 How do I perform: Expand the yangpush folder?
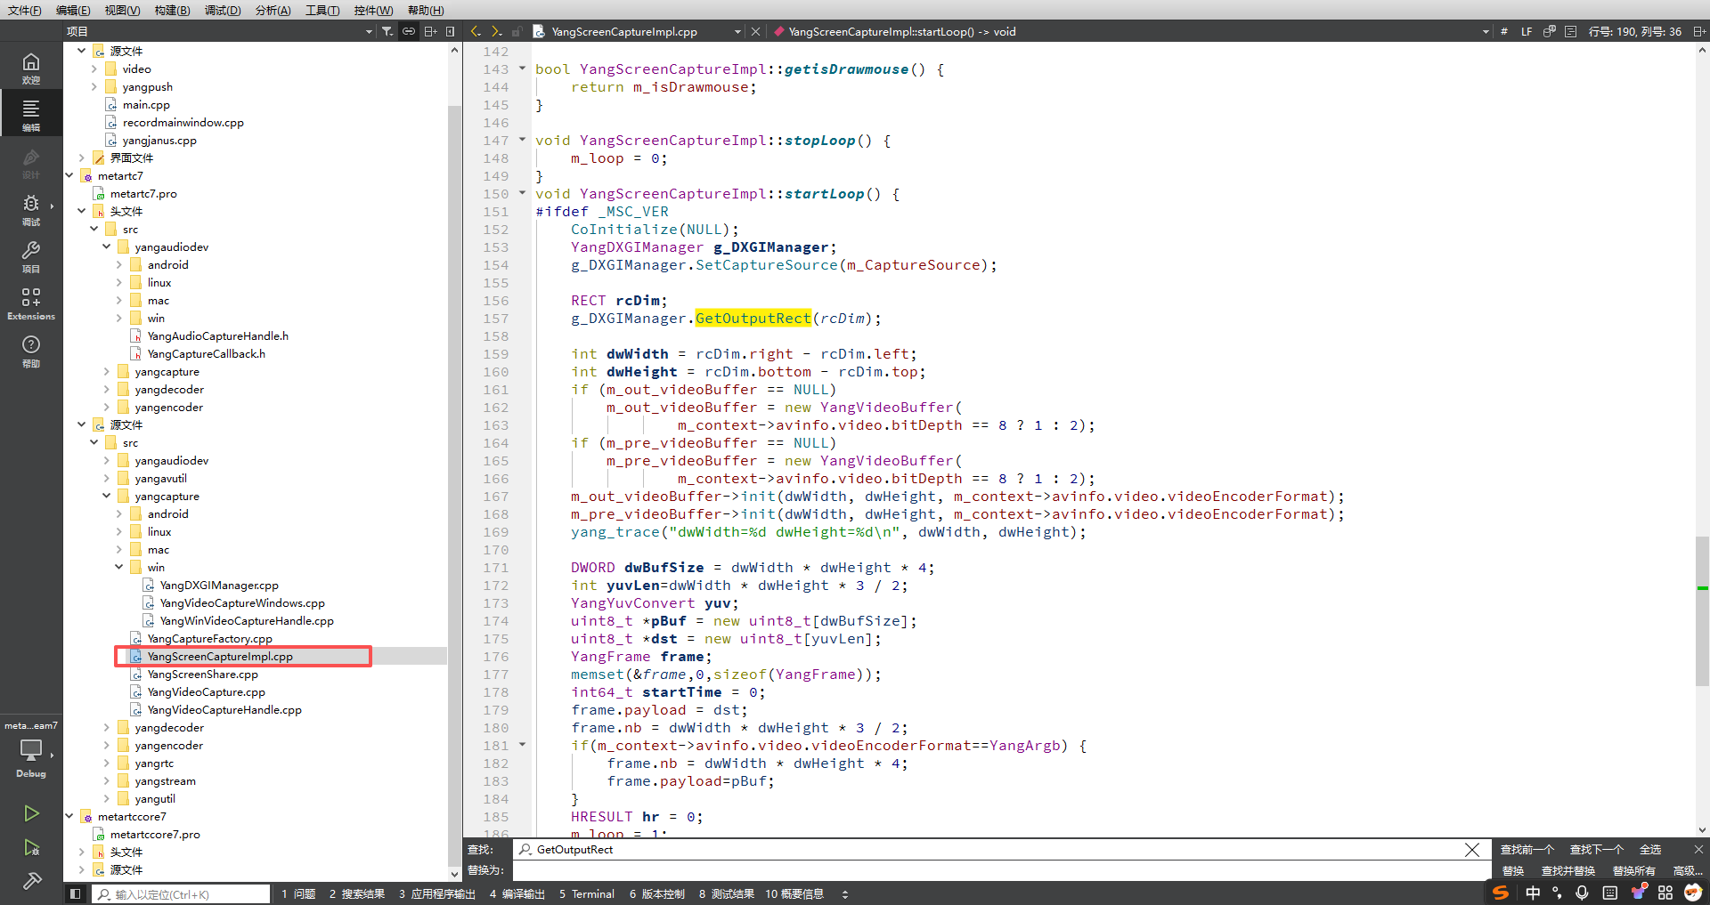tap(94, 86)
